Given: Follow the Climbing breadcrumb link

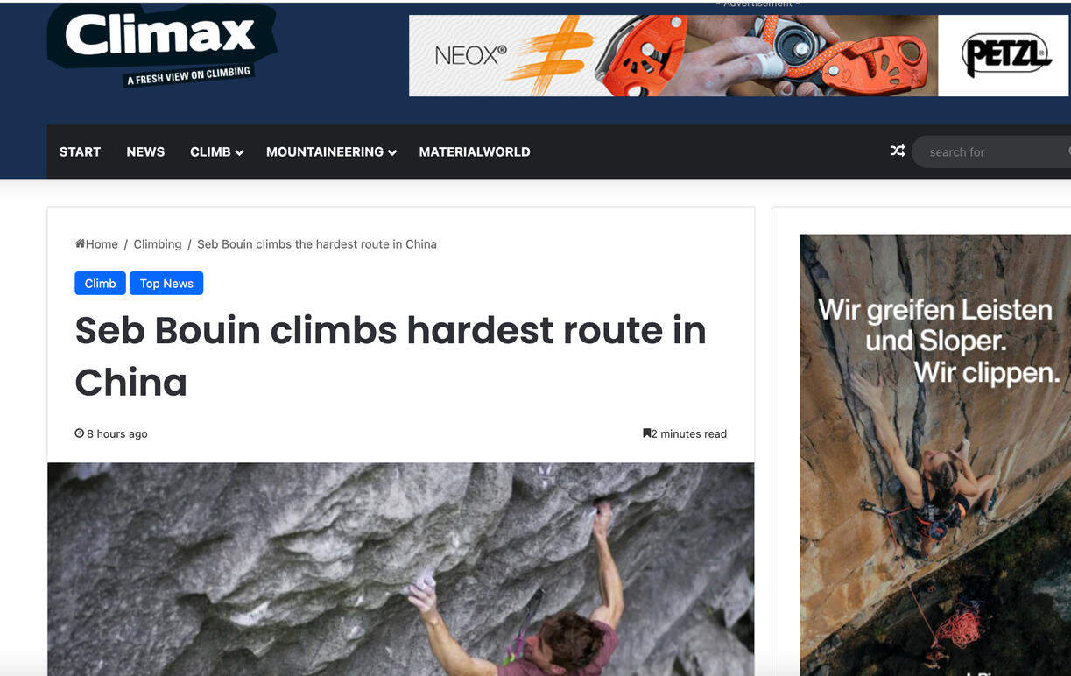Looking at the screenshot, I should click(x=158, y=243).
